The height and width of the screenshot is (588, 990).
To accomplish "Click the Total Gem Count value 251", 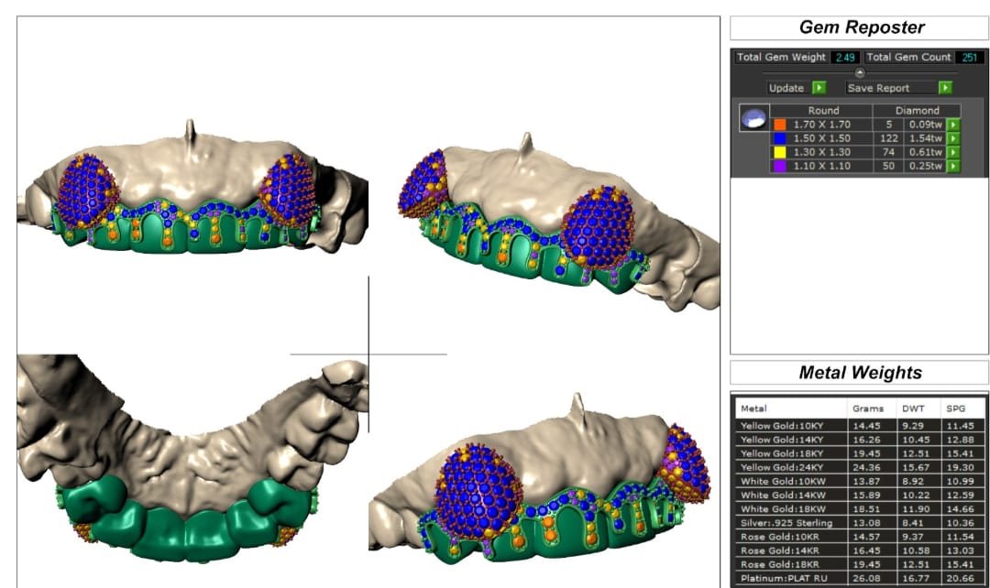I will [969, 57].
